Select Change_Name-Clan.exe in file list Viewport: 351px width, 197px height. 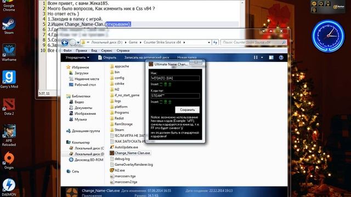pyautogui.click(x=130, y=153)
